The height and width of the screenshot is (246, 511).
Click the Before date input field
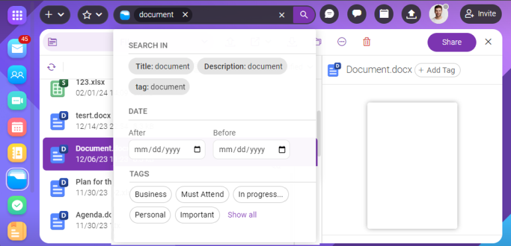[251, 149]
